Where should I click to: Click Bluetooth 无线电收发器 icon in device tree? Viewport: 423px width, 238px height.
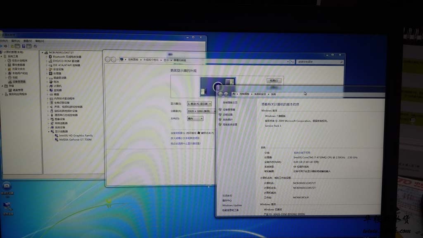point(50,57)
